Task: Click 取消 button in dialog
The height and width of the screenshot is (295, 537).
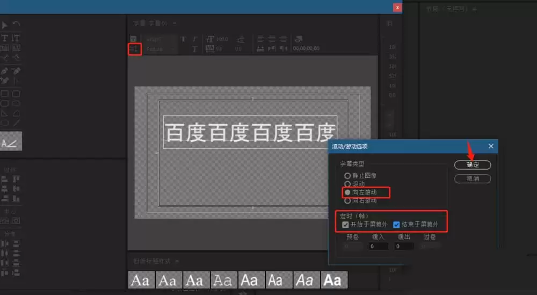Action: point(473,178)
